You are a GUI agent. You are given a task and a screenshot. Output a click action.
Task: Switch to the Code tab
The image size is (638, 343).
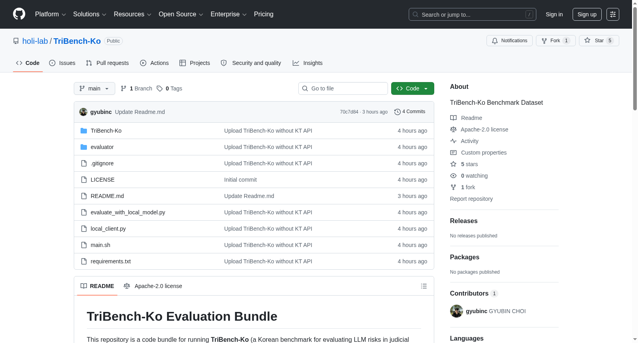coord(28,63)
